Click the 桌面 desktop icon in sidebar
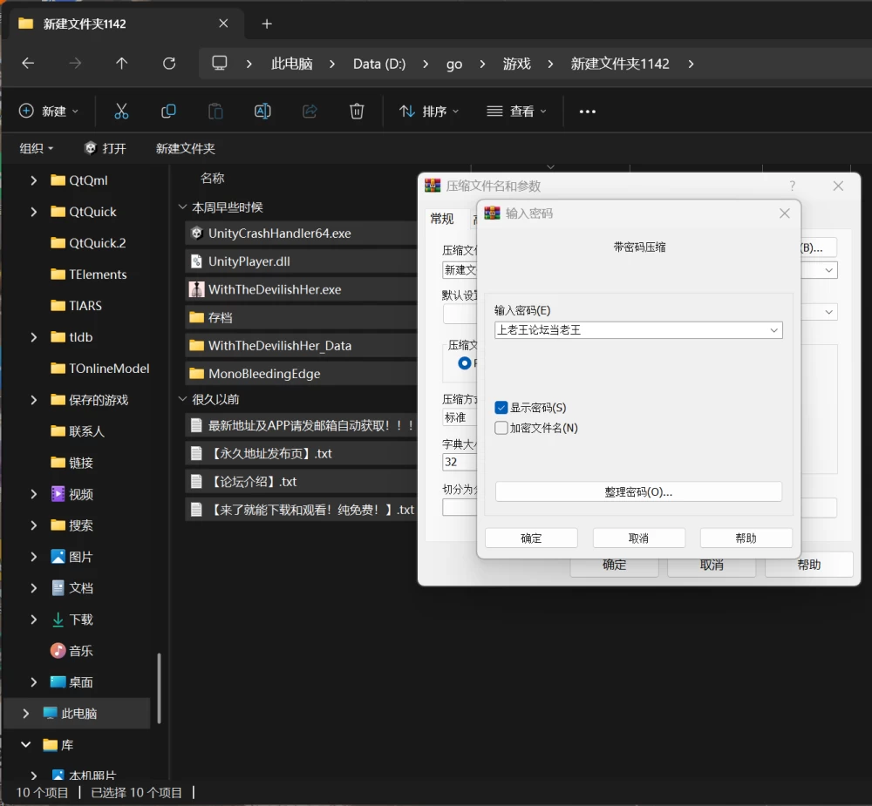The width and height of the screenshot is (872, 806). (x=58, y=682)
